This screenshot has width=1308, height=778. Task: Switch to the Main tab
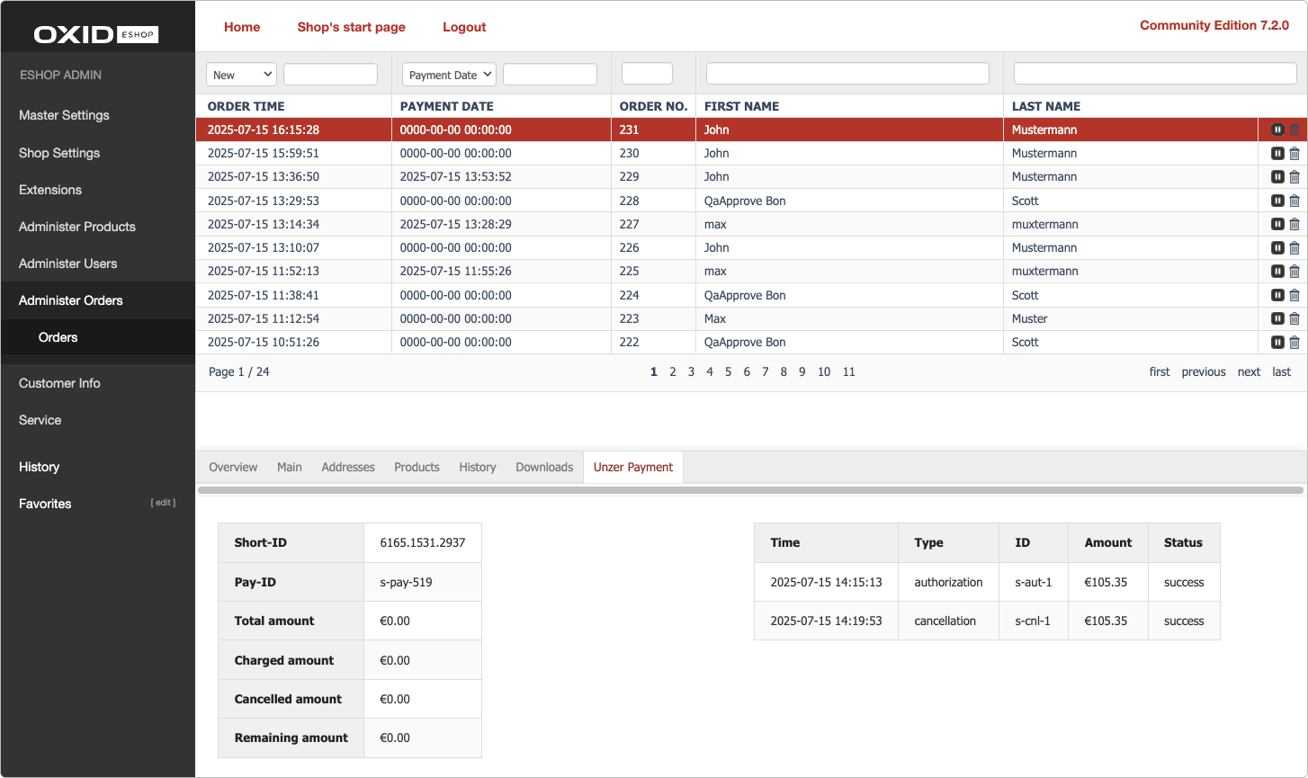(x=290, y=467)
